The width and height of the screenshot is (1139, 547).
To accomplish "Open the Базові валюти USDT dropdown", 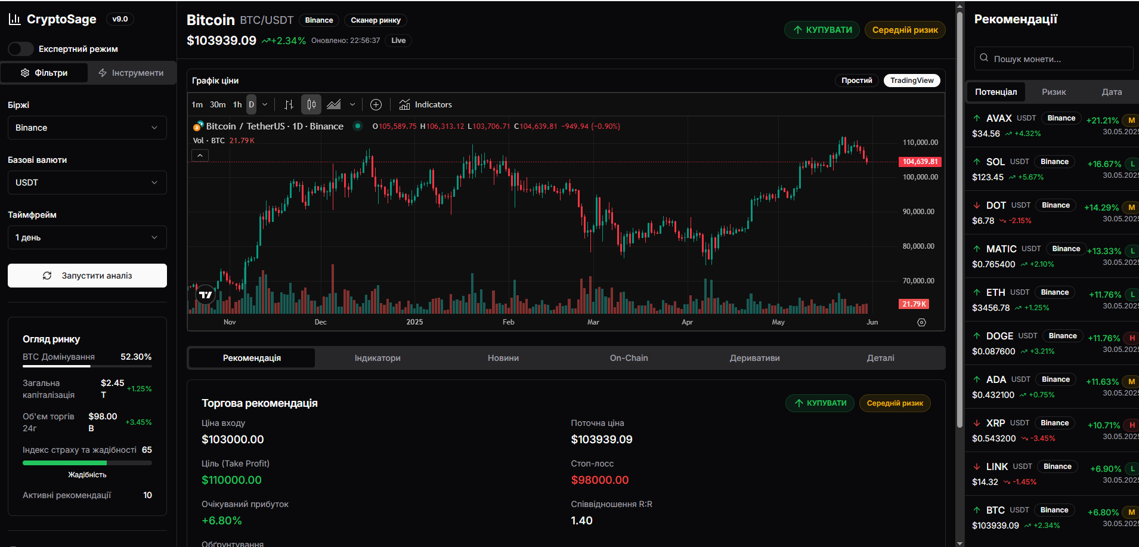I will [x=87, y=183].
